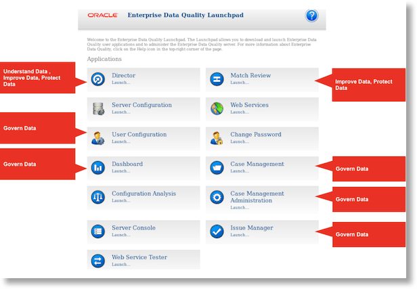The image size is (417, 289).
Task: Click Launch under Dashboard
Action: (x=121, y=171)
